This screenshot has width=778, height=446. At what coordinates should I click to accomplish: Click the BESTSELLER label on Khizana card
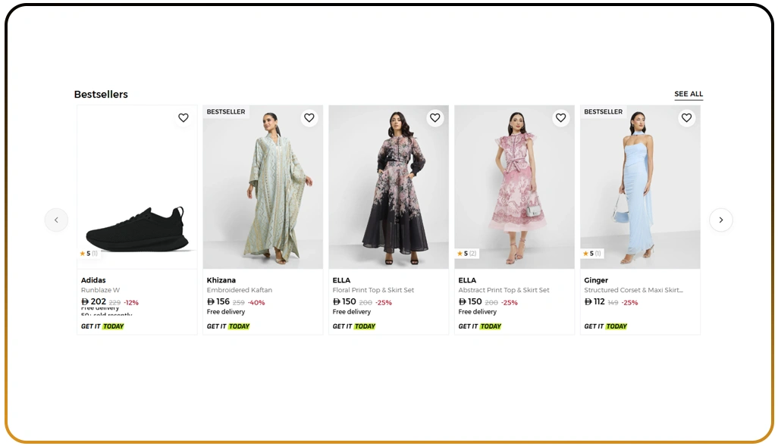click(226, 111)
